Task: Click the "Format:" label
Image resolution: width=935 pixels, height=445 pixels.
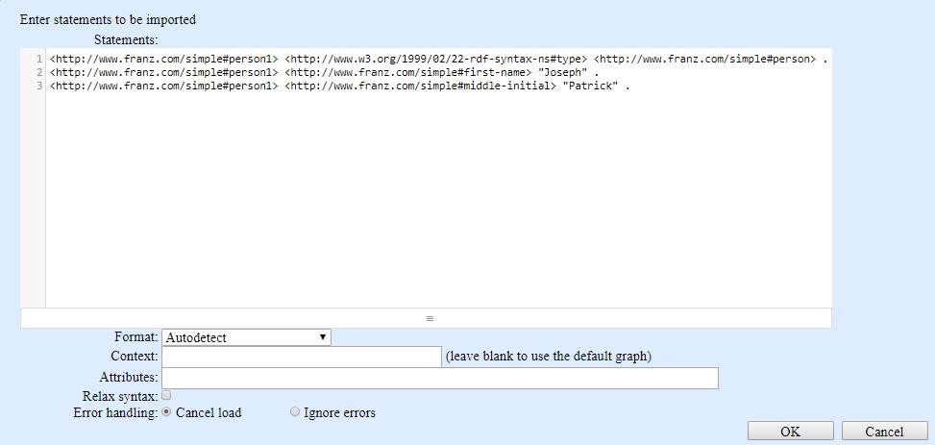Action: click(x=135, y=337)
